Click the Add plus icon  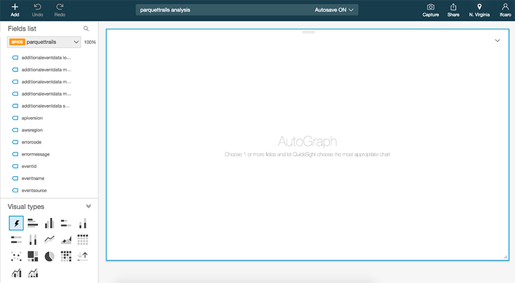pyautogui.click(x=15, y=7)
